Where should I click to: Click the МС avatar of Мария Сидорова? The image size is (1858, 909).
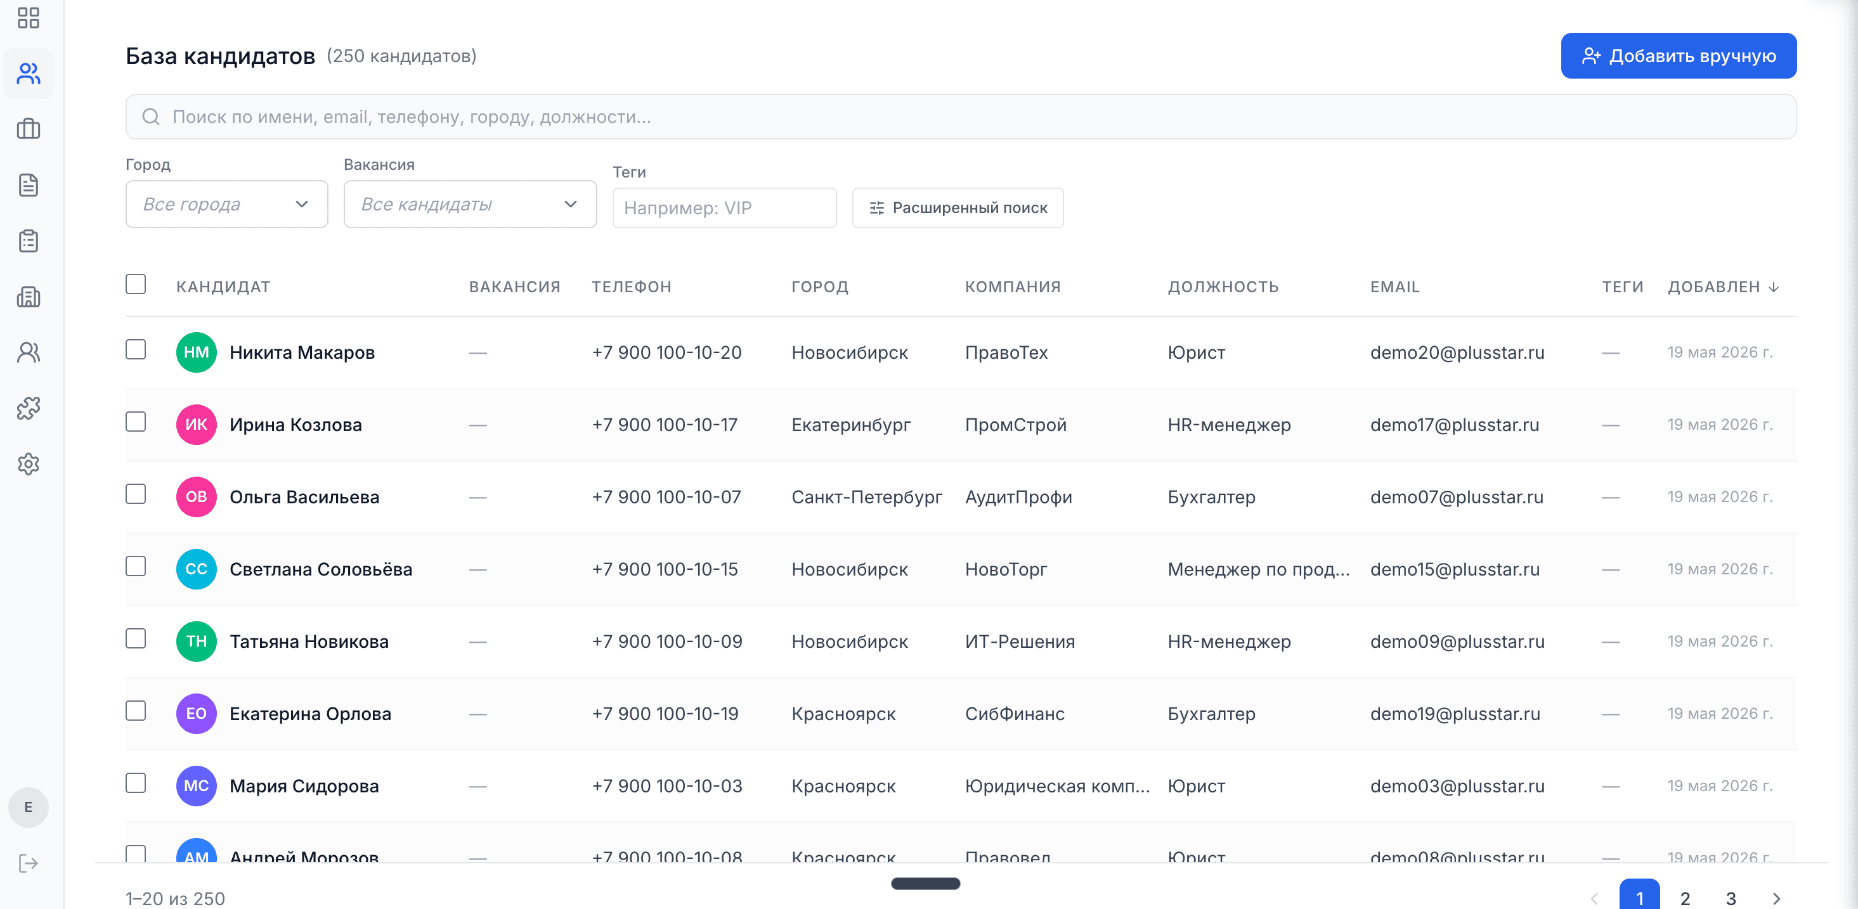196,785
